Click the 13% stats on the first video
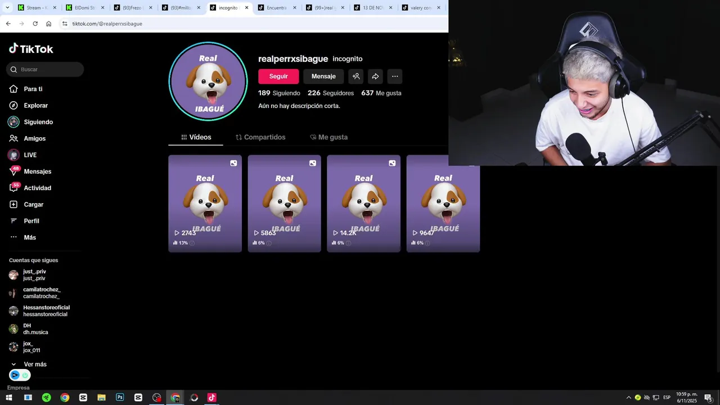720x405 pixels. coord(183,243)
